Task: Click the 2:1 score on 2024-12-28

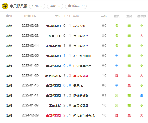Action: click(x=67, y=115)
